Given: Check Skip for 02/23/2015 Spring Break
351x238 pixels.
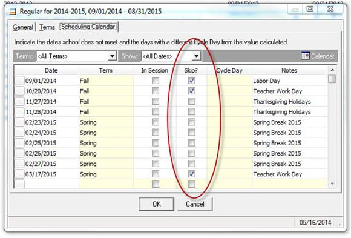Looking at the screenshot, I should tap(191, 122).
